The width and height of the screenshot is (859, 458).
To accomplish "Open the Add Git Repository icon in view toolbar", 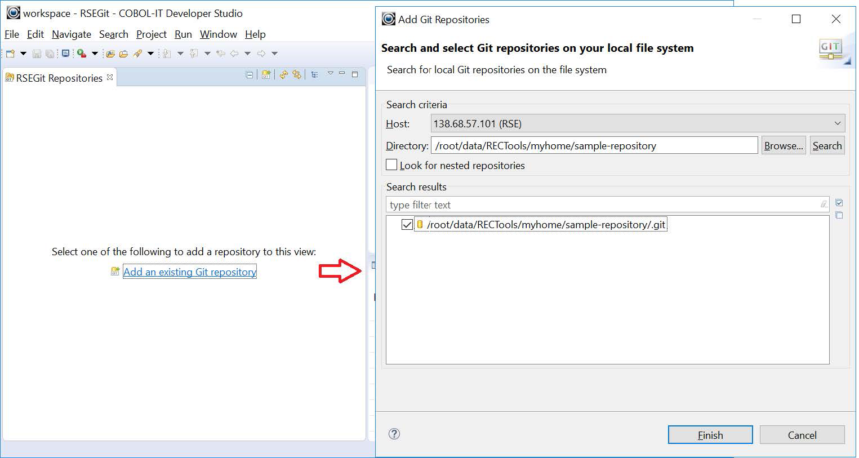I will pos(265,75).
